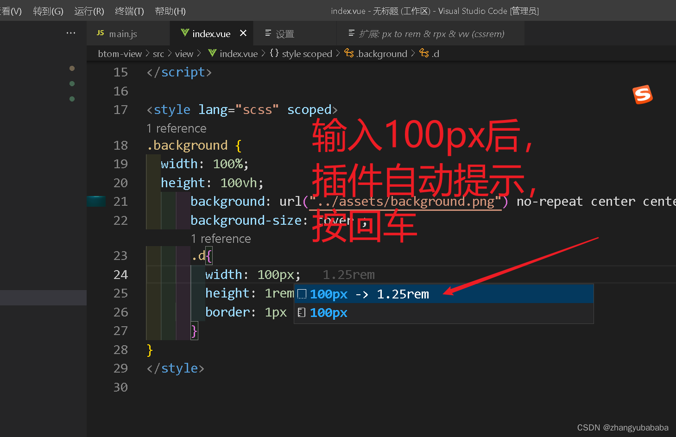Click the braces icon before style scoped
This screenshot has height=437, width=676.
(x=274, y=53)
